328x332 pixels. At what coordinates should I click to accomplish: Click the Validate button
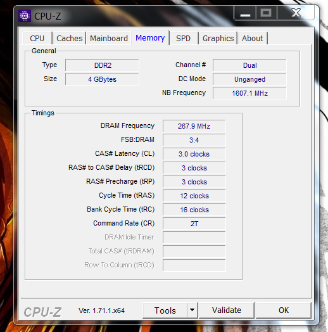pyautogui.click(x=227, y=310)
